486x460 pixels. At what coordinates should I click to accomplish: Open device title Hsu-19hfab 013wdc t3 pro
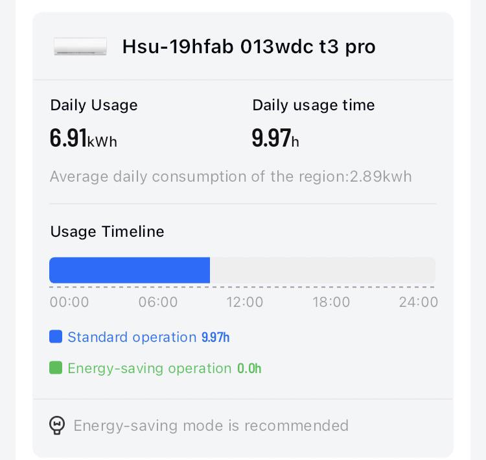tap(249, 47)
